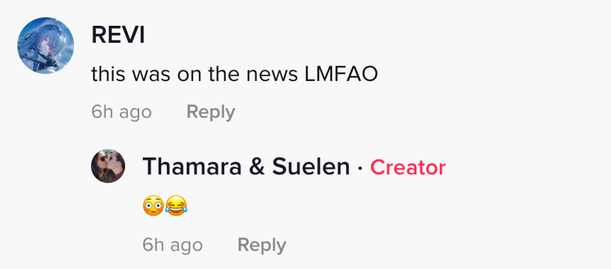The height and width of the screenshot is (269, 611).
Task: Click the comment text 'this was on the news'
Action: point(195,74)
